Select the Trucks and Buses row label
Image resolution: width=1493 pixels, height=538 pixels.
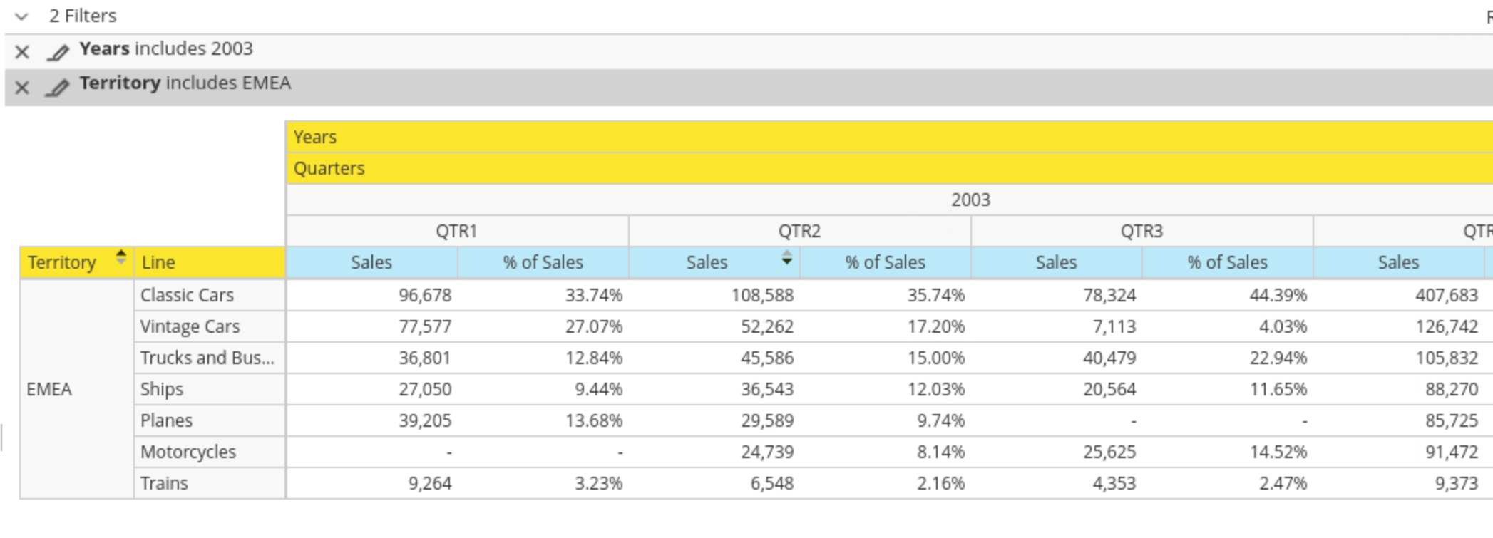[x=207, y=358]
